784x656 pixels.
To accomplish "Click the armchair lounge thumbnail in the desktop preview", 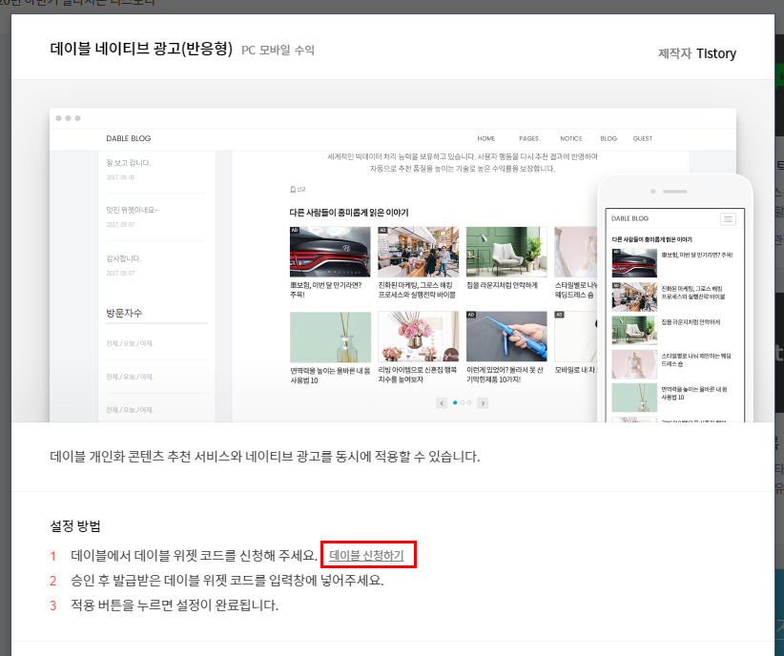I will coord(506,252).
